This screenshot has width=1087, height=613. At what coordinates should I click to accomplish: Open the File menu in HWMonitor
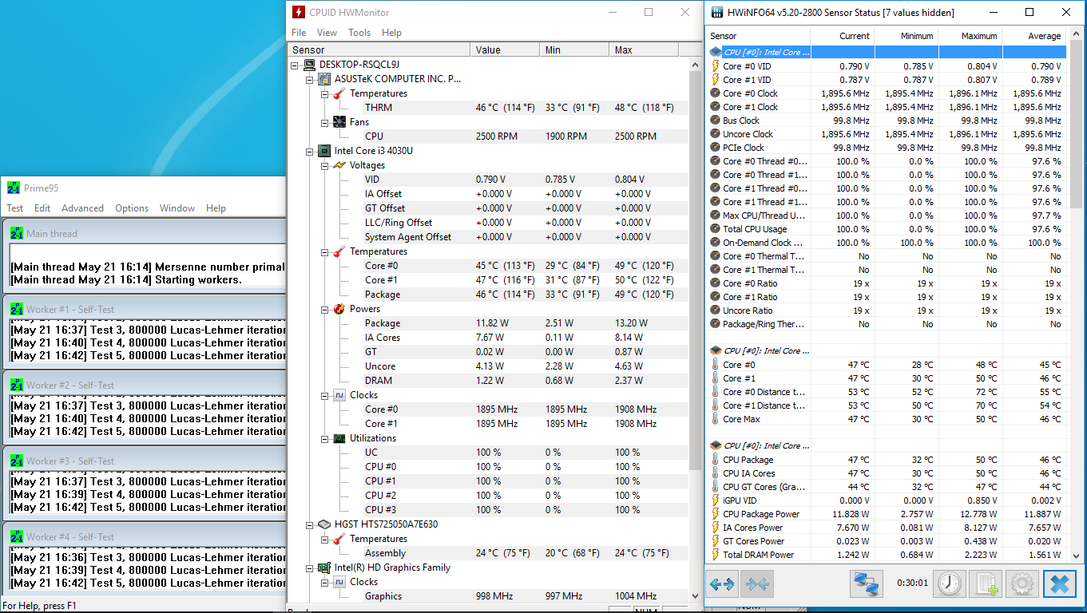(299, 33)
